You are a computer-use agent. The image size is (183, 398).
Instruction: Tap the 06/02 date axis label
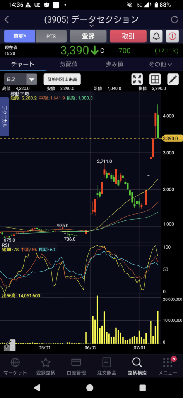coord(91,347)
